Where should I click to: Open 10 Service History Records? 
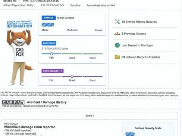click(139, 22)
